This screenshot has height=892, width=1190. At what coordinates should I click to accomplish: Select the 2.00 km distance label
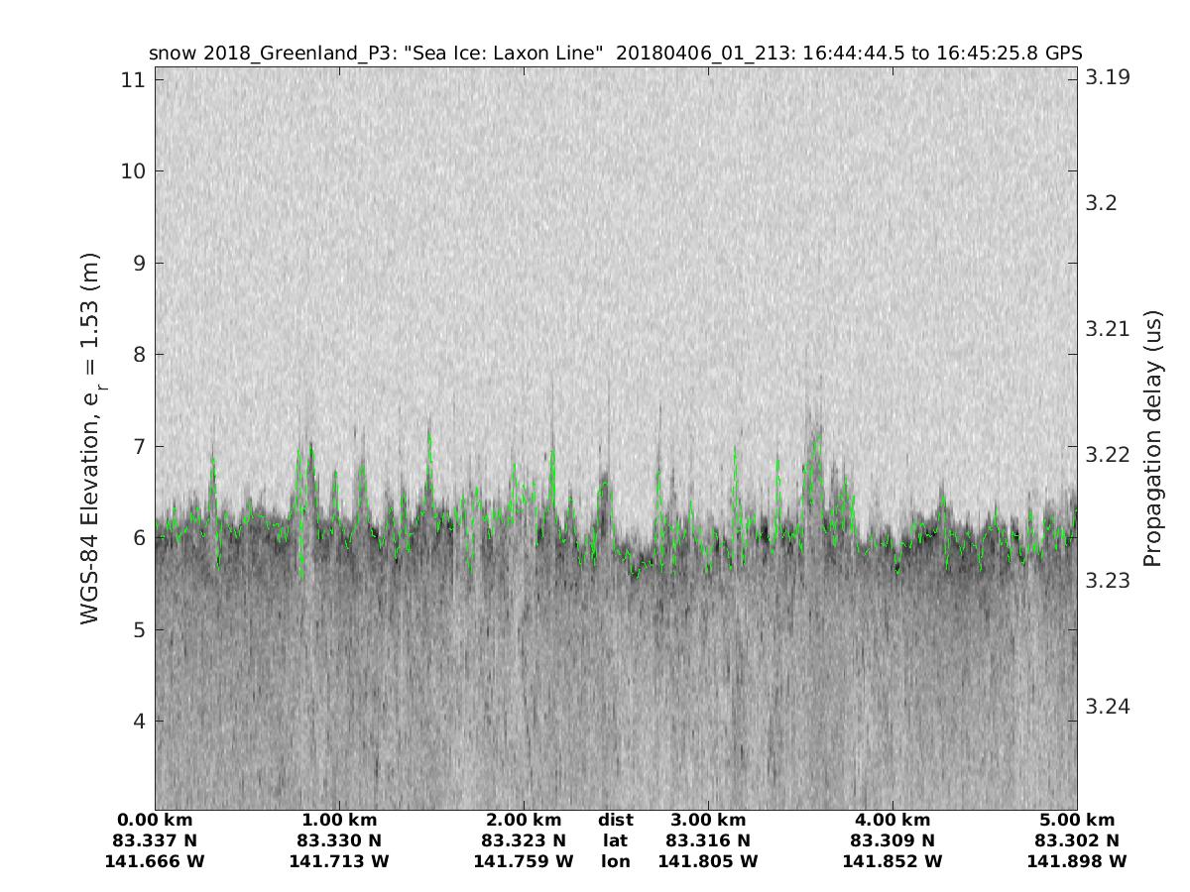[524, 820]
